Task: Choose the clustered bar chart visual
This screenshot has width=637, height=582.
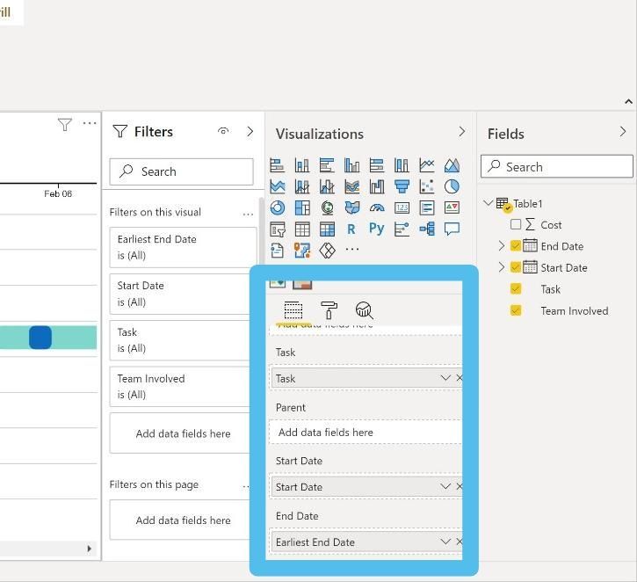Action: [x=327, y=165]
